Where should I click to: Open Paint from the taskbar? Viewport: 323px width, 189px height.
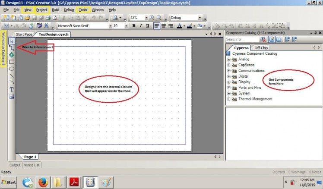(x=106, y=182)
